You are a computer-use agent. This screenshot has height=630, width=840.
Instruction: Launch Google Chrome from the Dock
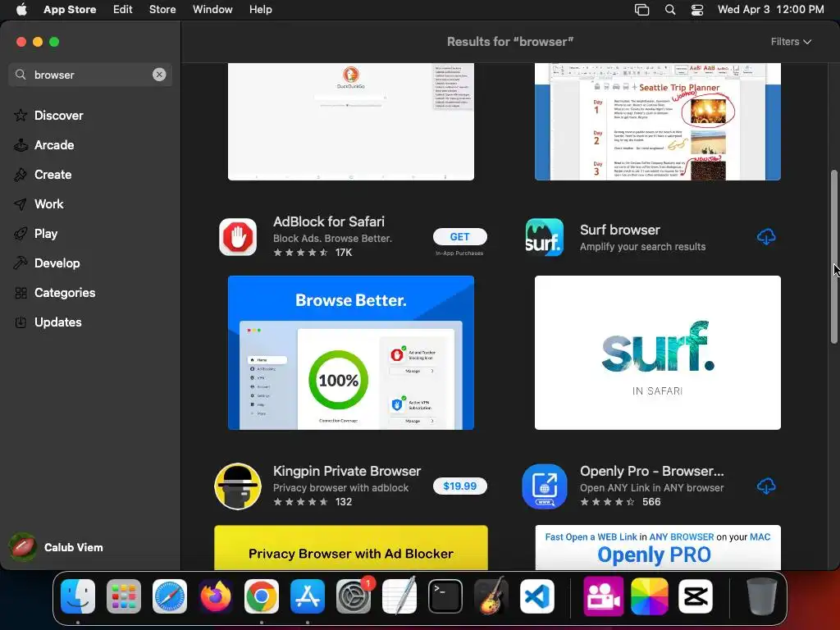tap(262, 596)
